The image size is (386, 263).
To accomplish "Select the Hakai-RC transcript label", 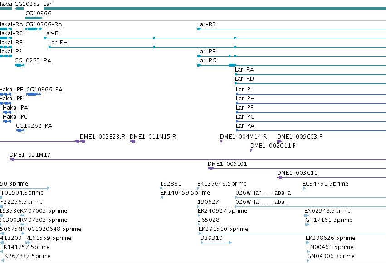I will coord(11,33).
